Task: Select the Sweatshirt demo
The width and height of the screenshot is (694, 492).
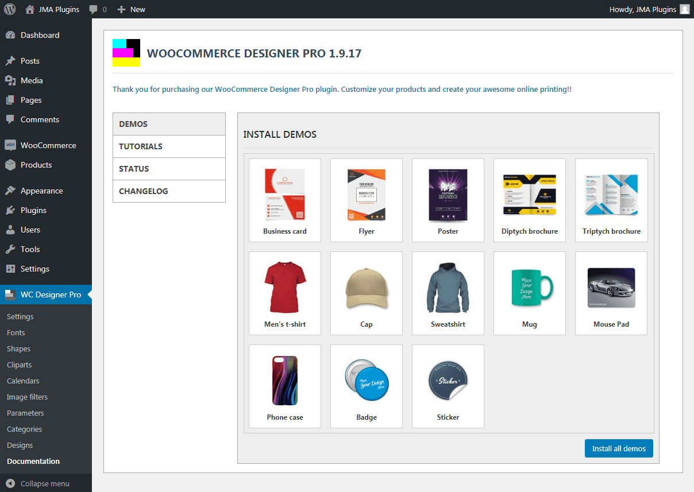Action: (448, 293)
